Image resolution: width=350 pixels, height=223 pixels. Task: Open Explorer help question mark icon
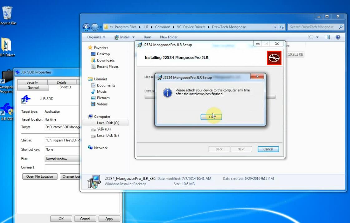point(338,37)
